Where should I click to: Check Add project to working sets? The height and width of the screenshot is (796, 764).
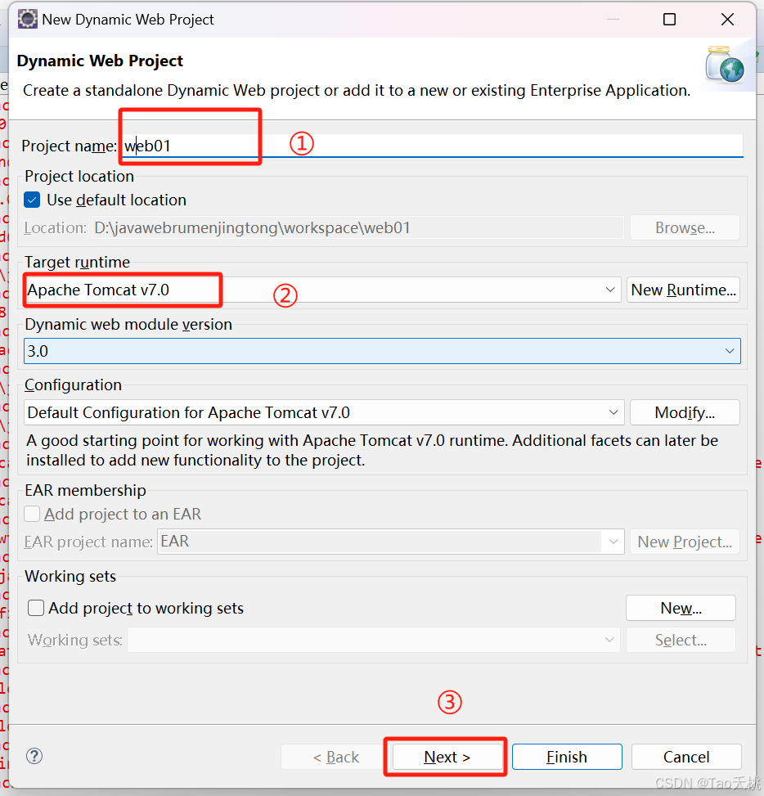tap(35, 608)
